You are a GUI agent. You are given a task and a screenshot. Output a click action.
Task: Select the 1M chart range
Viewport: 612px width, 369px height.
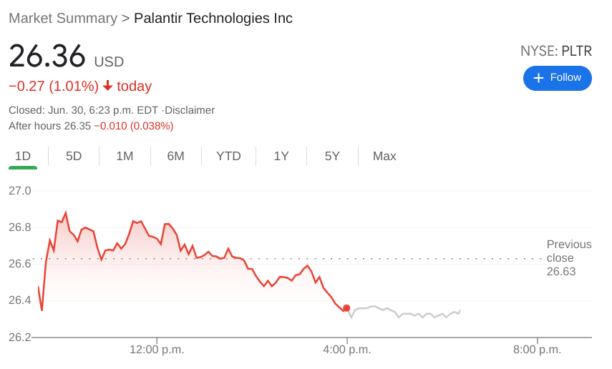125,156
